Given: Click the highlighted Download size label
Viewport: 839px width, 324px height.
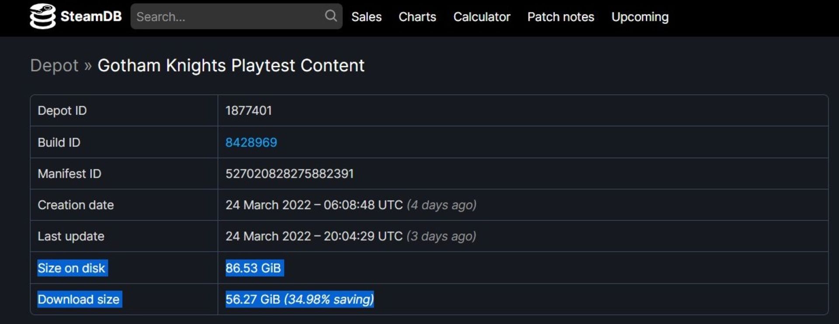Looking at the screenshot, I should [x=79, y=300].
